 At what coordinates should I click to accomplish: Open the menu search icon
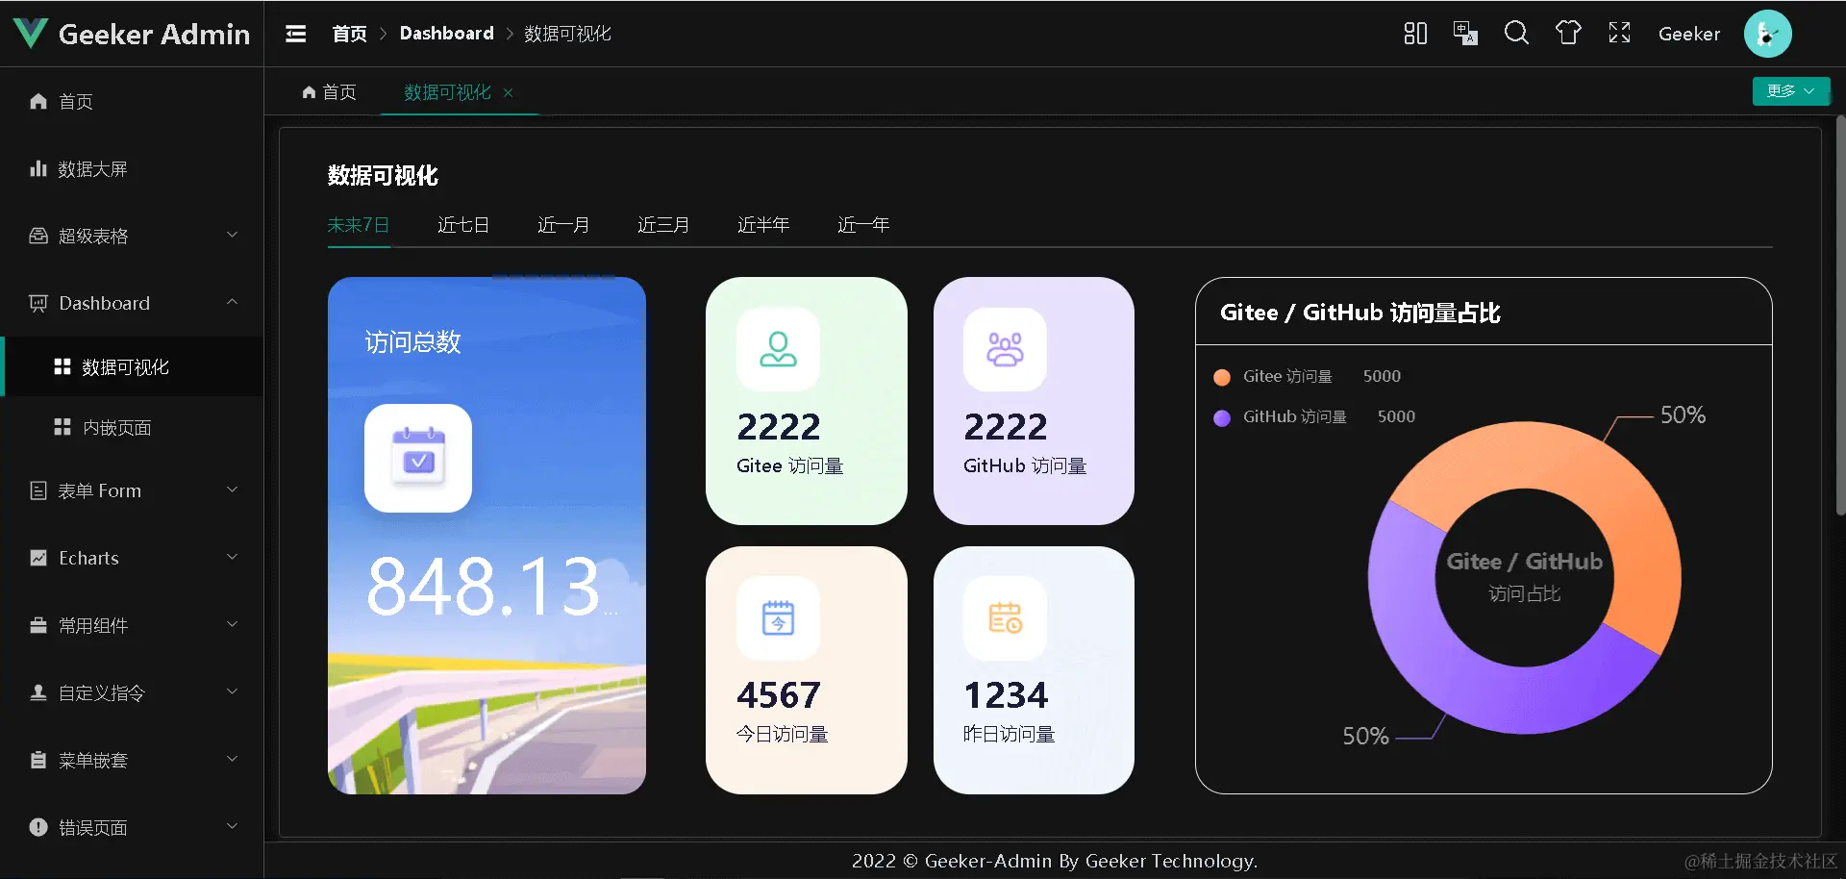(x=1516, y=34)
